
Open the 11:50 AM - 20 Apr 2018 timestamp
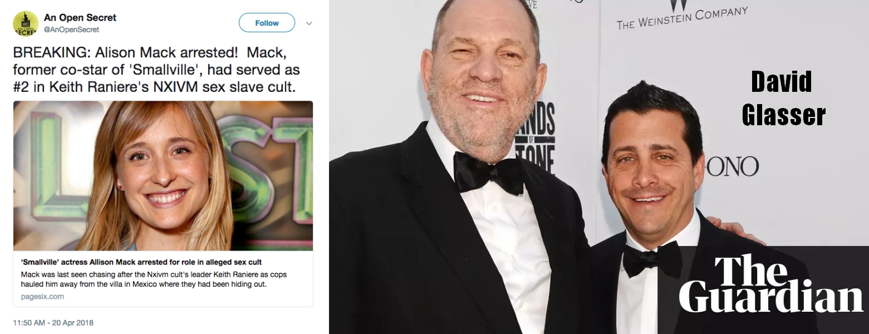(x=53, y=323)
